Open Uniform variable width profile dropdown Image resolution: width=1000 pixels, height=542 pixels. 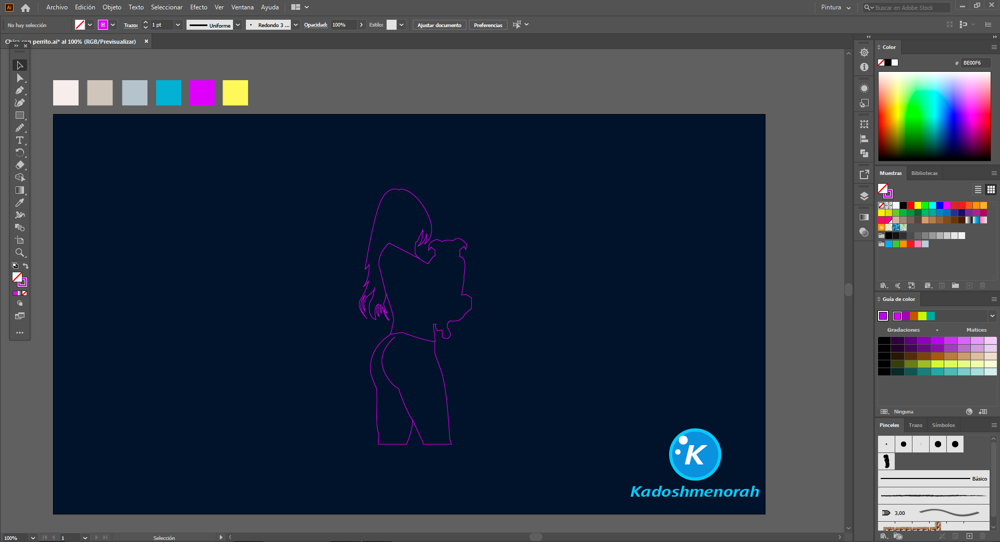click(x=238, y=25)
